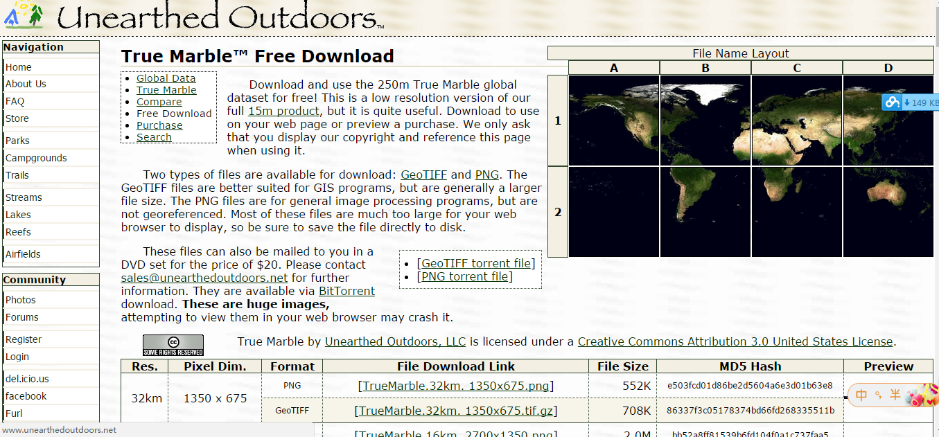Viewport: 939px width, 437px height.
Task: Open the Store navigation link
Action: coord(17,118)
